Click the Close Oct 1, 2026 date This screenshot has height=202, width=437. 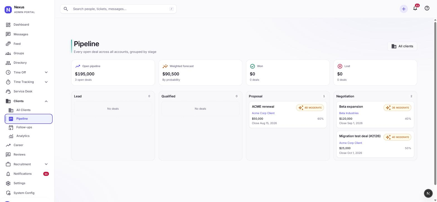point(351,153)
